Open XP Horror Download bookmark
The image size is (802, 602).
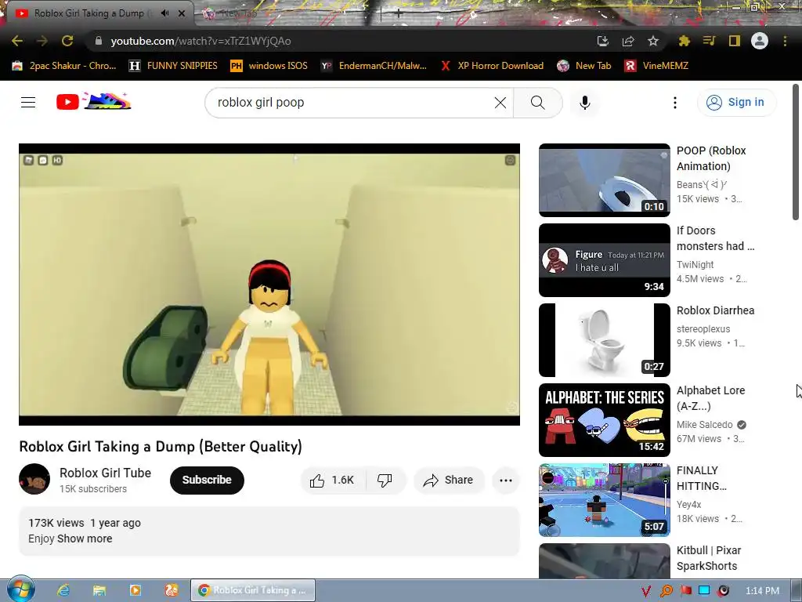[492, 66]
